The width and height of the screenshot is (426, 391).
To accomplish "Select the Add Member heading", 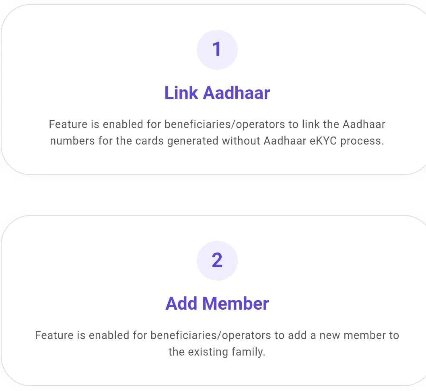I will click(x=217, y=304).
